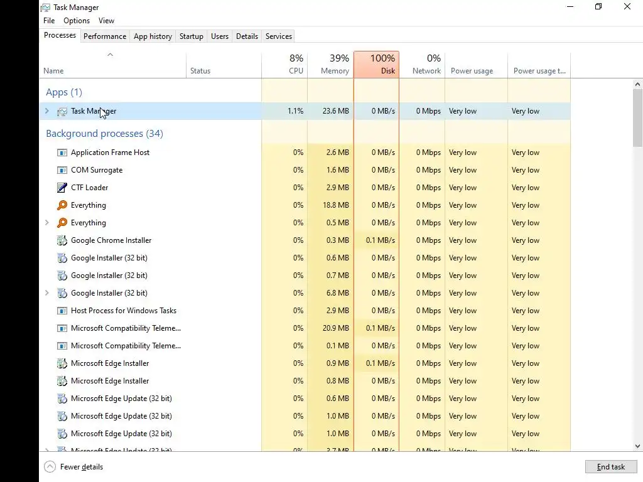Sort by the Status column header

(224, 65)
